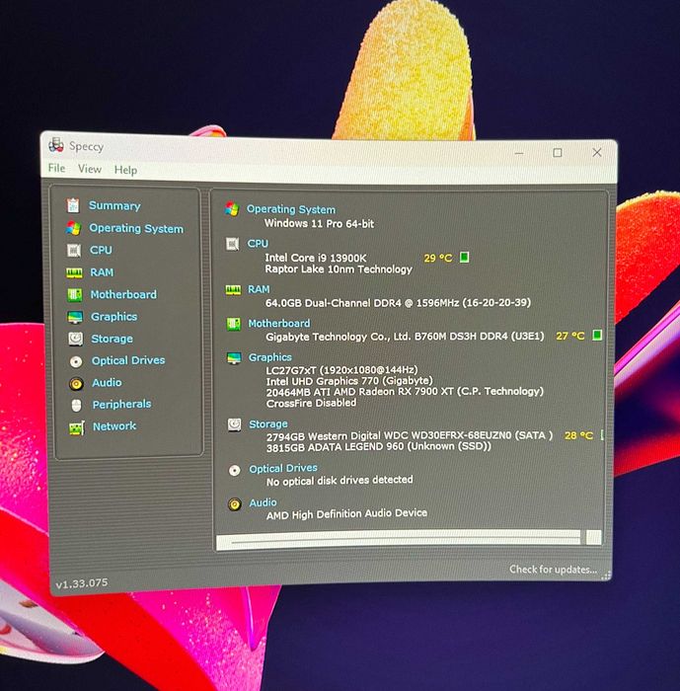Select Storage in the sidebar

pos(112,339)
